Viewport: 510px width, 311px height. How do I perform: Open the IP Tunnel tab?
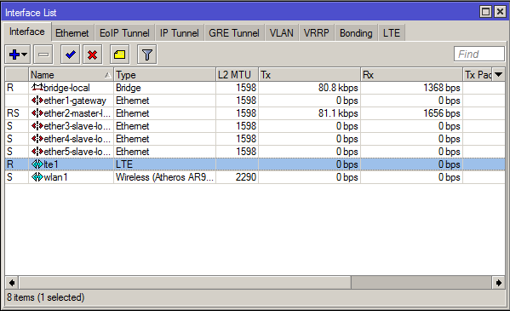179,33
